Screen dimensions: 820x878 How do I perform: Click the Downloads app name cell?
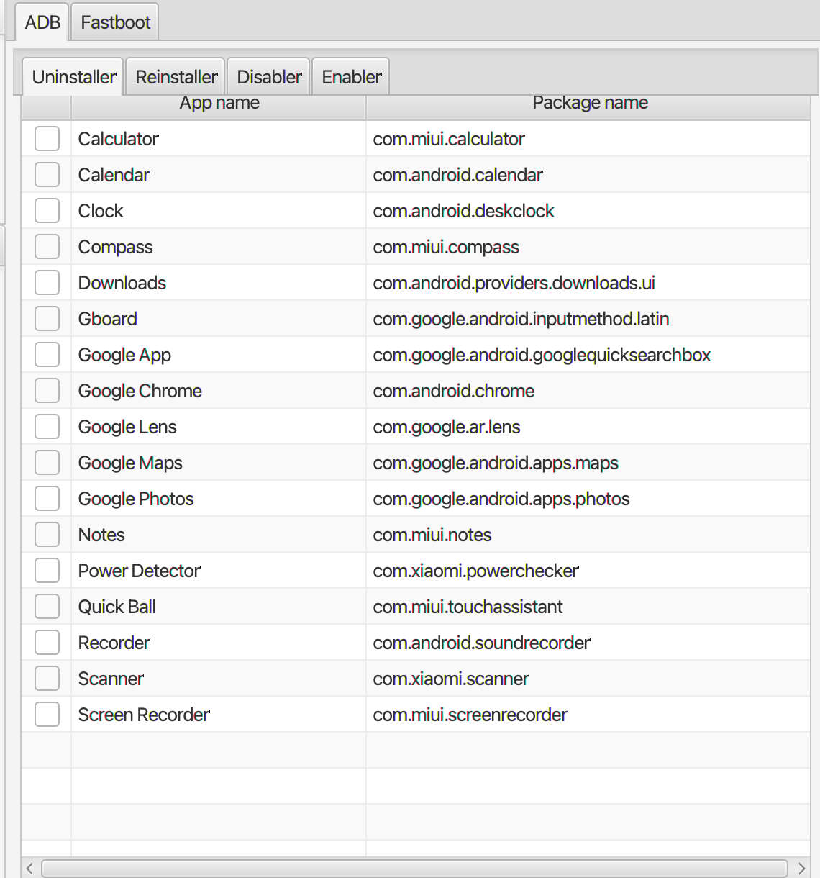click(219, 282)
